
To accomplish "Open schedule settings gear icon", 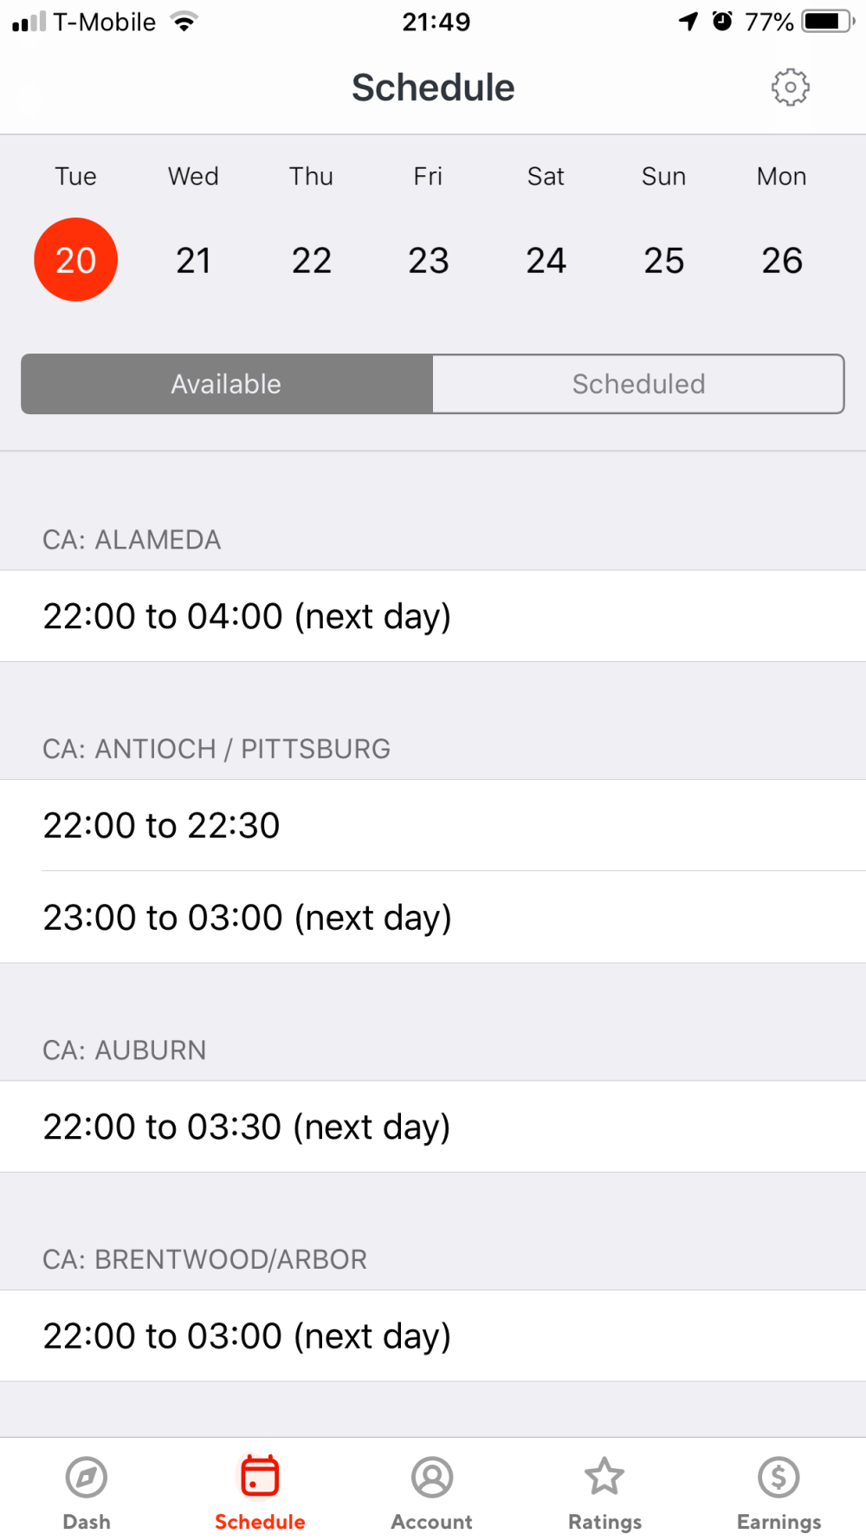I will (790, 88).
